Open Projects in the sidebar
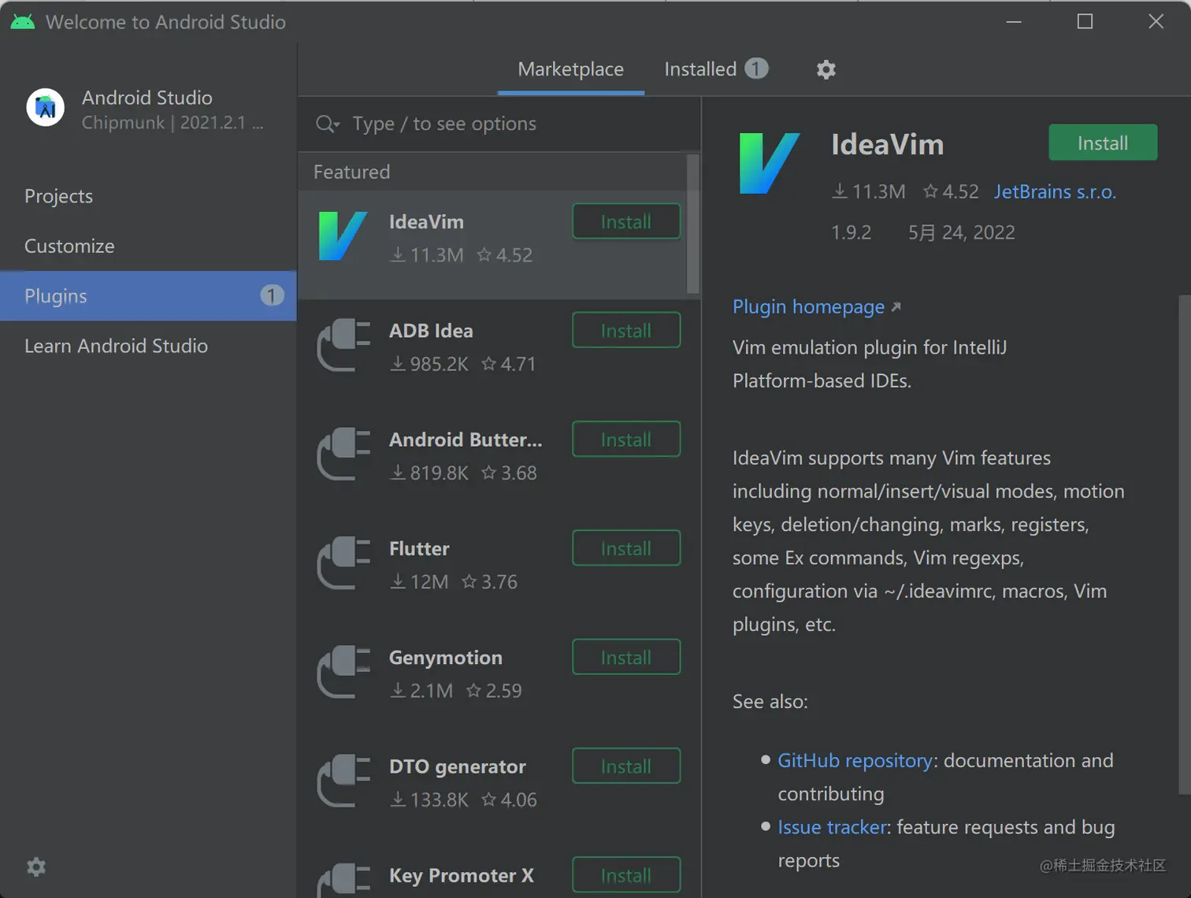 click(x=148, y=196)
